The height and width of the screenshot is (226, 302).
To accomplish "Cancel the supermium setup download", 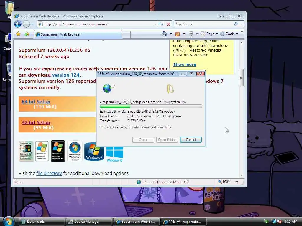I will coord(191,140).
